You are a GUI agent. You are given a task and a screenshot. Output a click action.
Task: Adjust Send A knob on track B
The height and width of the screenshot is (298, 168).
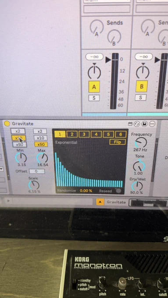148,26
